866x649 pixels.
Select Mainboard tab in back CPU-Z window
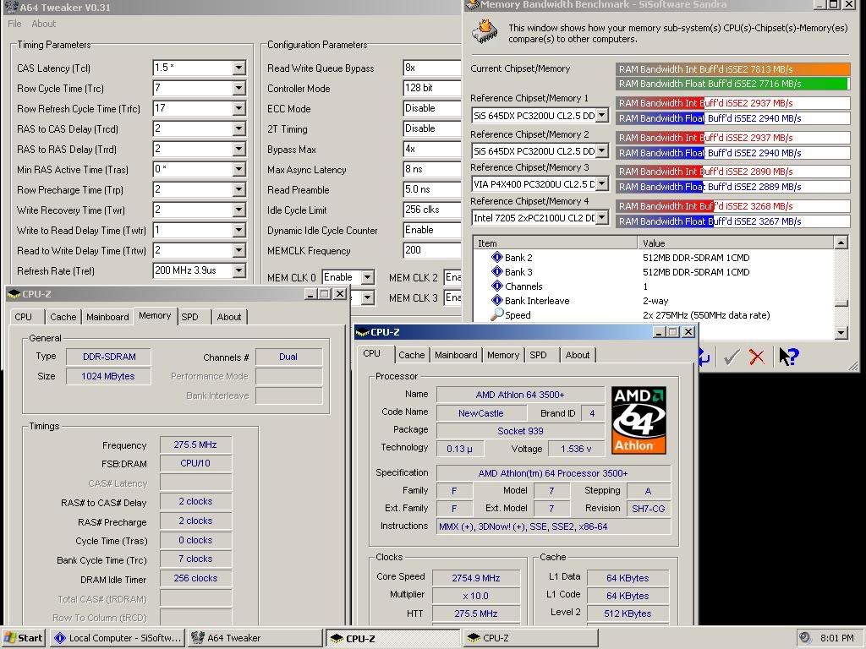coord(107,317)
